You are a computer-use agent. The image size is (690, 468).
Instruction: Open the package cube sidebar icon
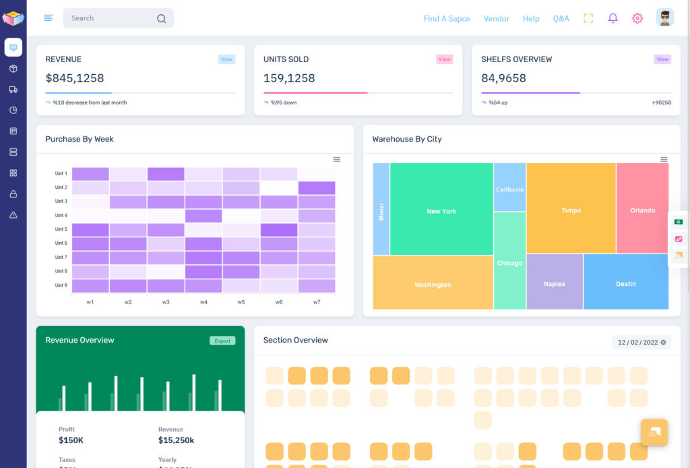click(x=13, y=69)
